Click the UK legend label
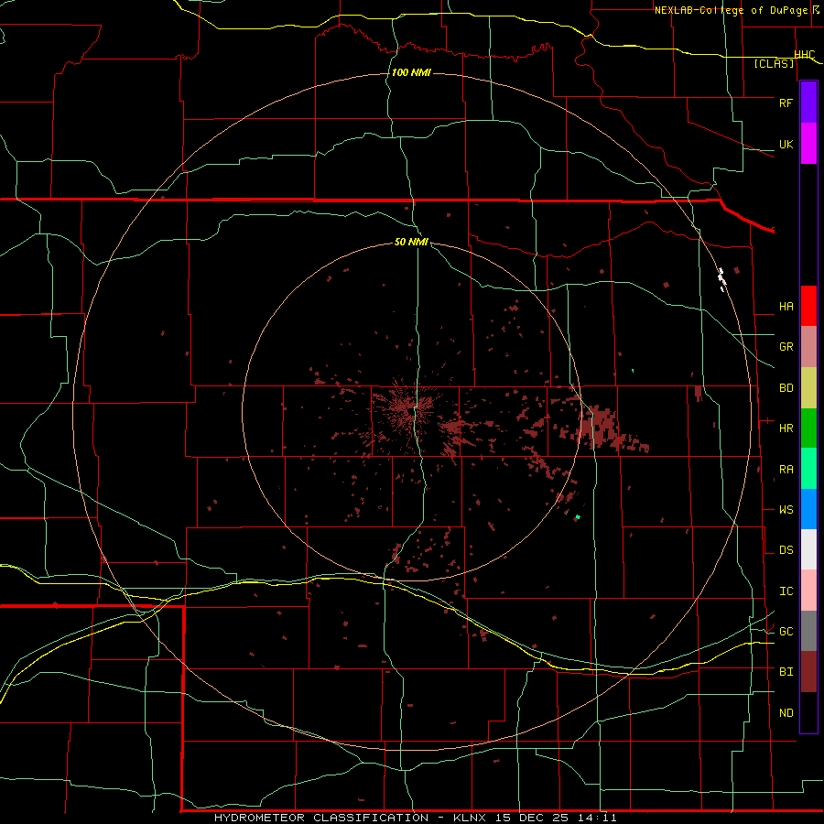Image resolution: width=824 pixels, height=824 pixels. tap(786, 144)
